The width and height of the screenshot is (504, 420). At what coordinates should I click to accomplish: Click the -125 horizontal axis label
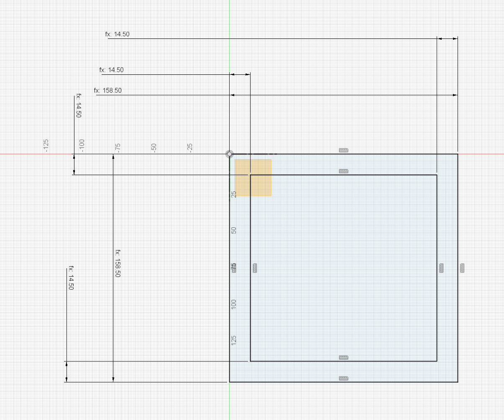[46, 145]
